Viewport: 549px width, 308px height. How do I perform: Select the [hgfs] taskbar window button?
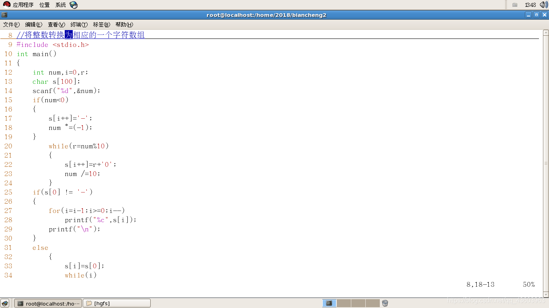coord(117,303)
